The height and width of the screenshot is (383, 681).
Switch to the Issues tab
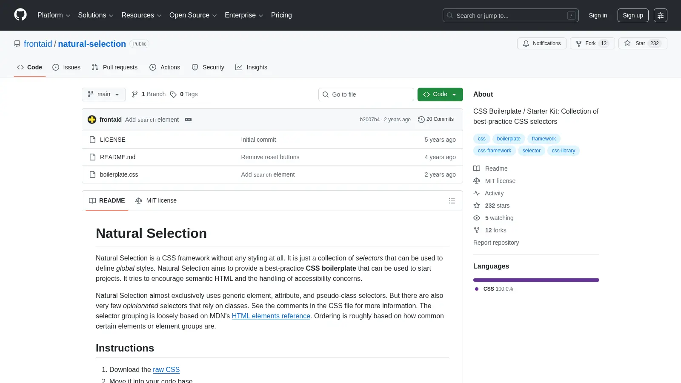66,67
